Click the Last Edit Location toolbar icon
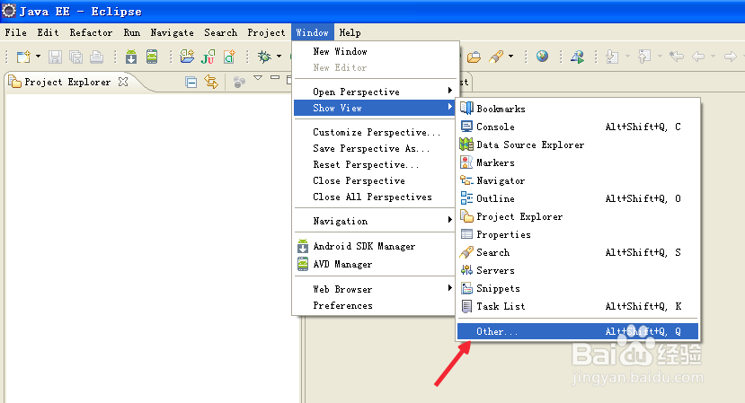The image size is (745, 403). 677,57
